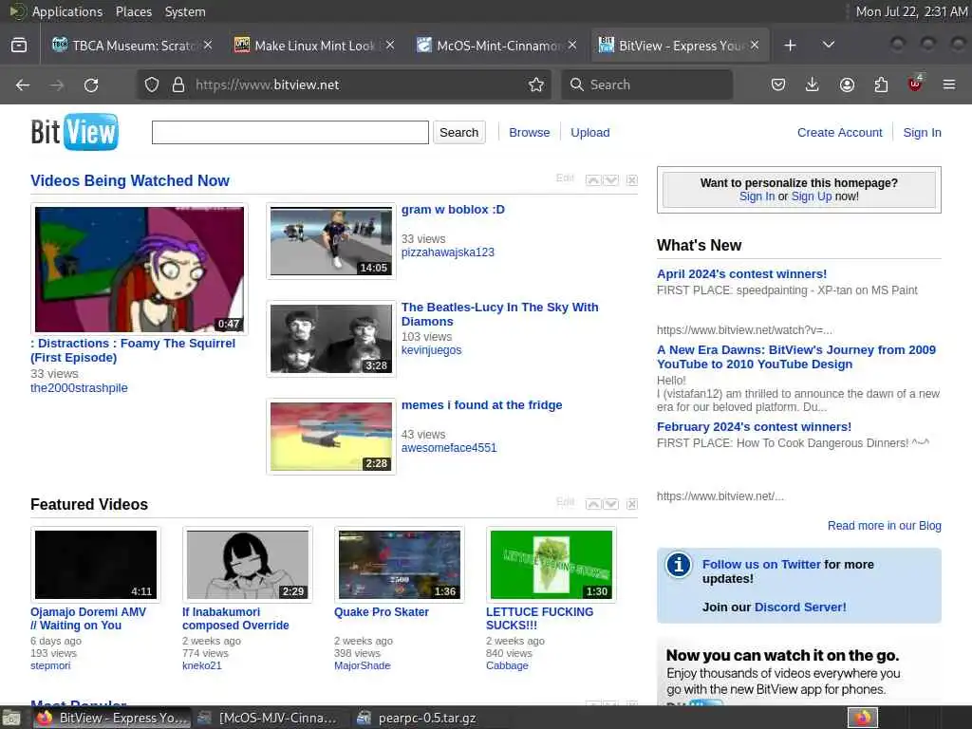Close the McOS-Mint-Cinnamon tab

pyautogui.click(x=572, y=45)
